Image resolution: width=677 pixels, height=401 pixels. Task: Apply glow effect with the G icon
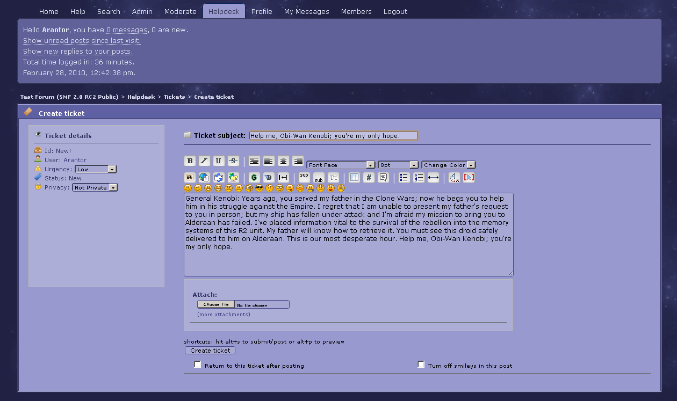click(x=254, y=177)
